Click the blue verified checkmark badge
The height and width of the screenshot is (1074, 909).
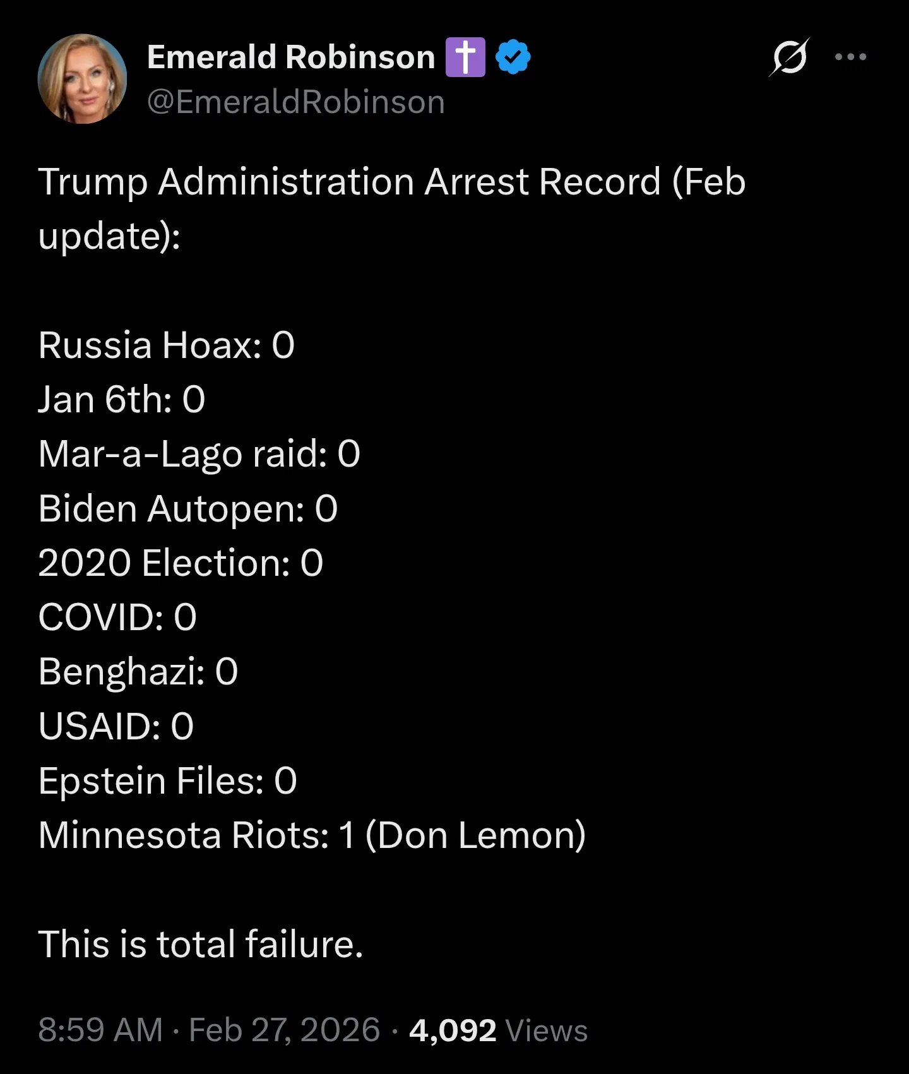tap(513, 57)
